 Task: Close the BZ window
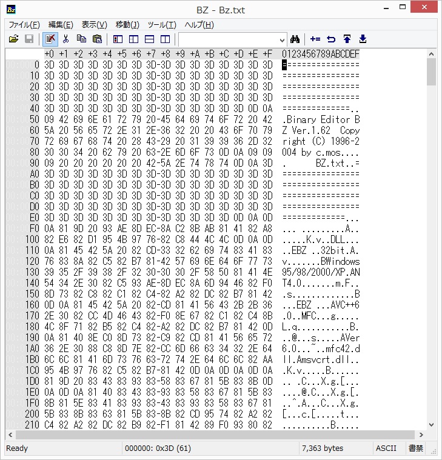pyautogui.click(x=424, y=7)
